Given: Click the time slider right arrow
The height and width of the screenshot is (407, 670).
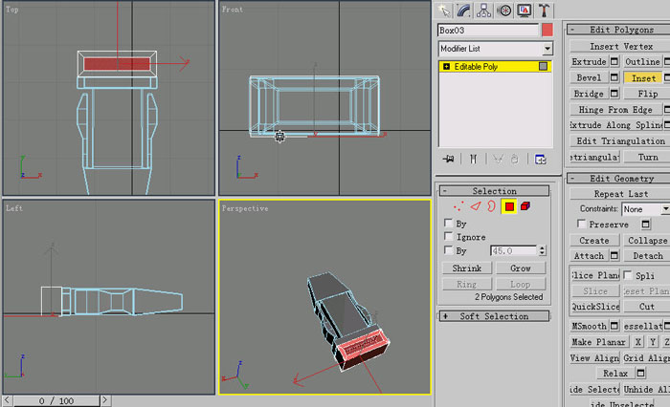Looking at the screenshot, I should tap(105, 400).
